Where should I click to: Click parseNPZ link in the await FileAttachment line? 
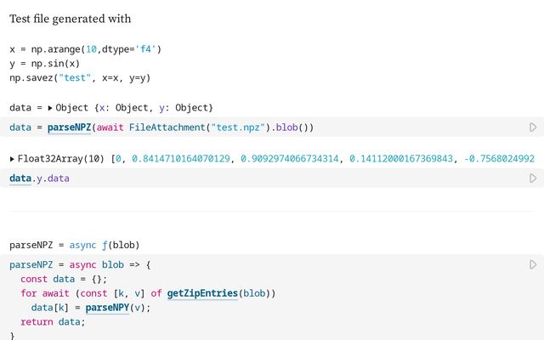(69, 127)
